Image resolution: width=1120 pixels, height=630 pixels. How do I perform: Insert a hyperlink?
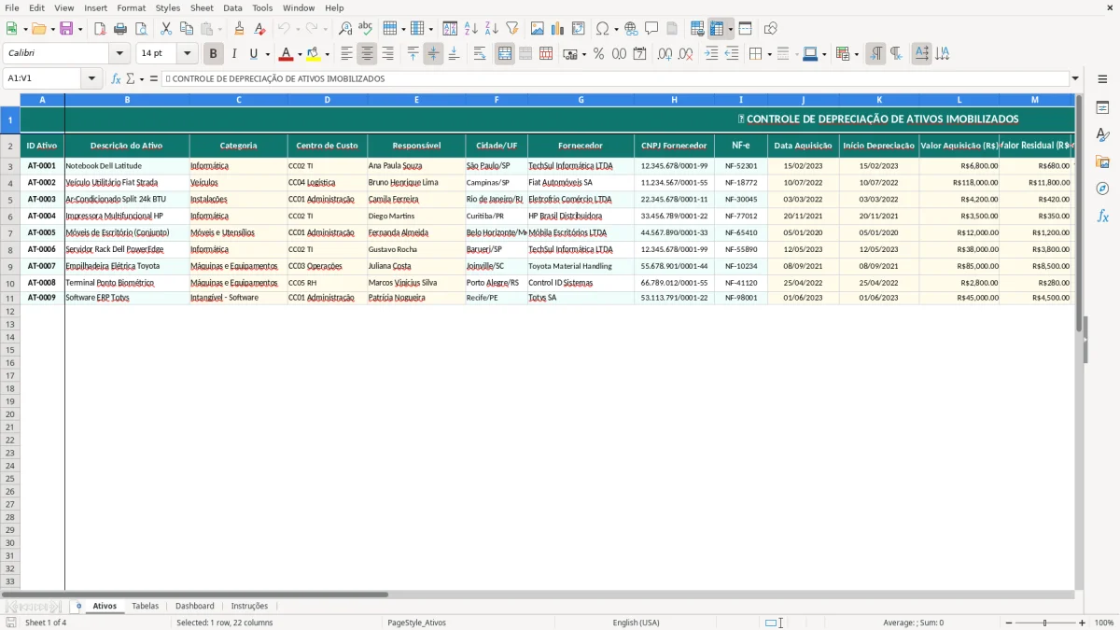click(x=631, y=28)
